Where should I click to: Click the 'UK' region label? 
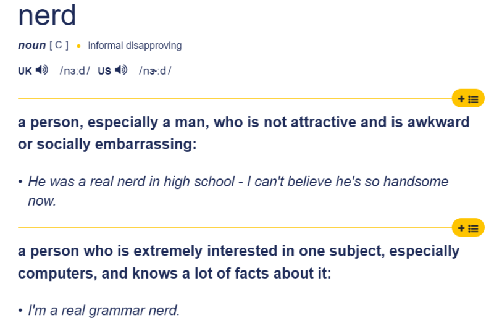[25, 71]
